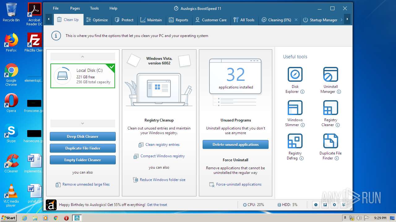The image size is (396, 222).
Task: Click the volume icon in system tray
Action: [x=359, y=218]
